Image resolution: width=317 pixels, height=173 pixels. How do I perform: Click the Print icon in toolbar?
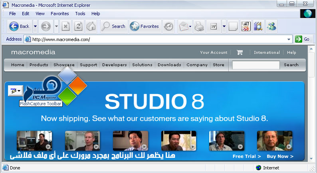[199, 26]
